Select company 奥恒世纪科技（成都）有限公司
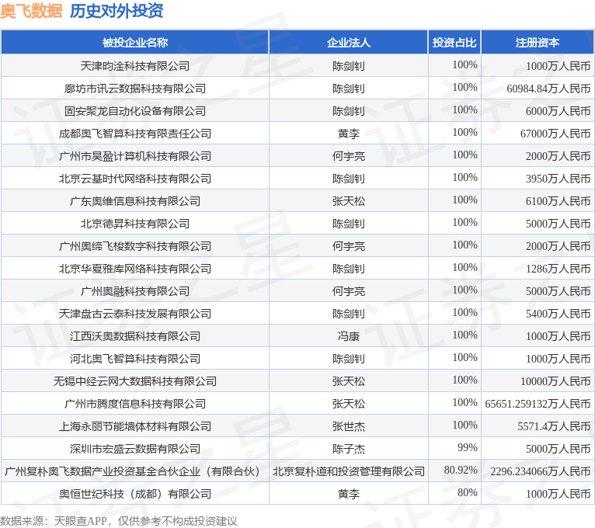This screenshot has height=528, width=595. (135, 494)
